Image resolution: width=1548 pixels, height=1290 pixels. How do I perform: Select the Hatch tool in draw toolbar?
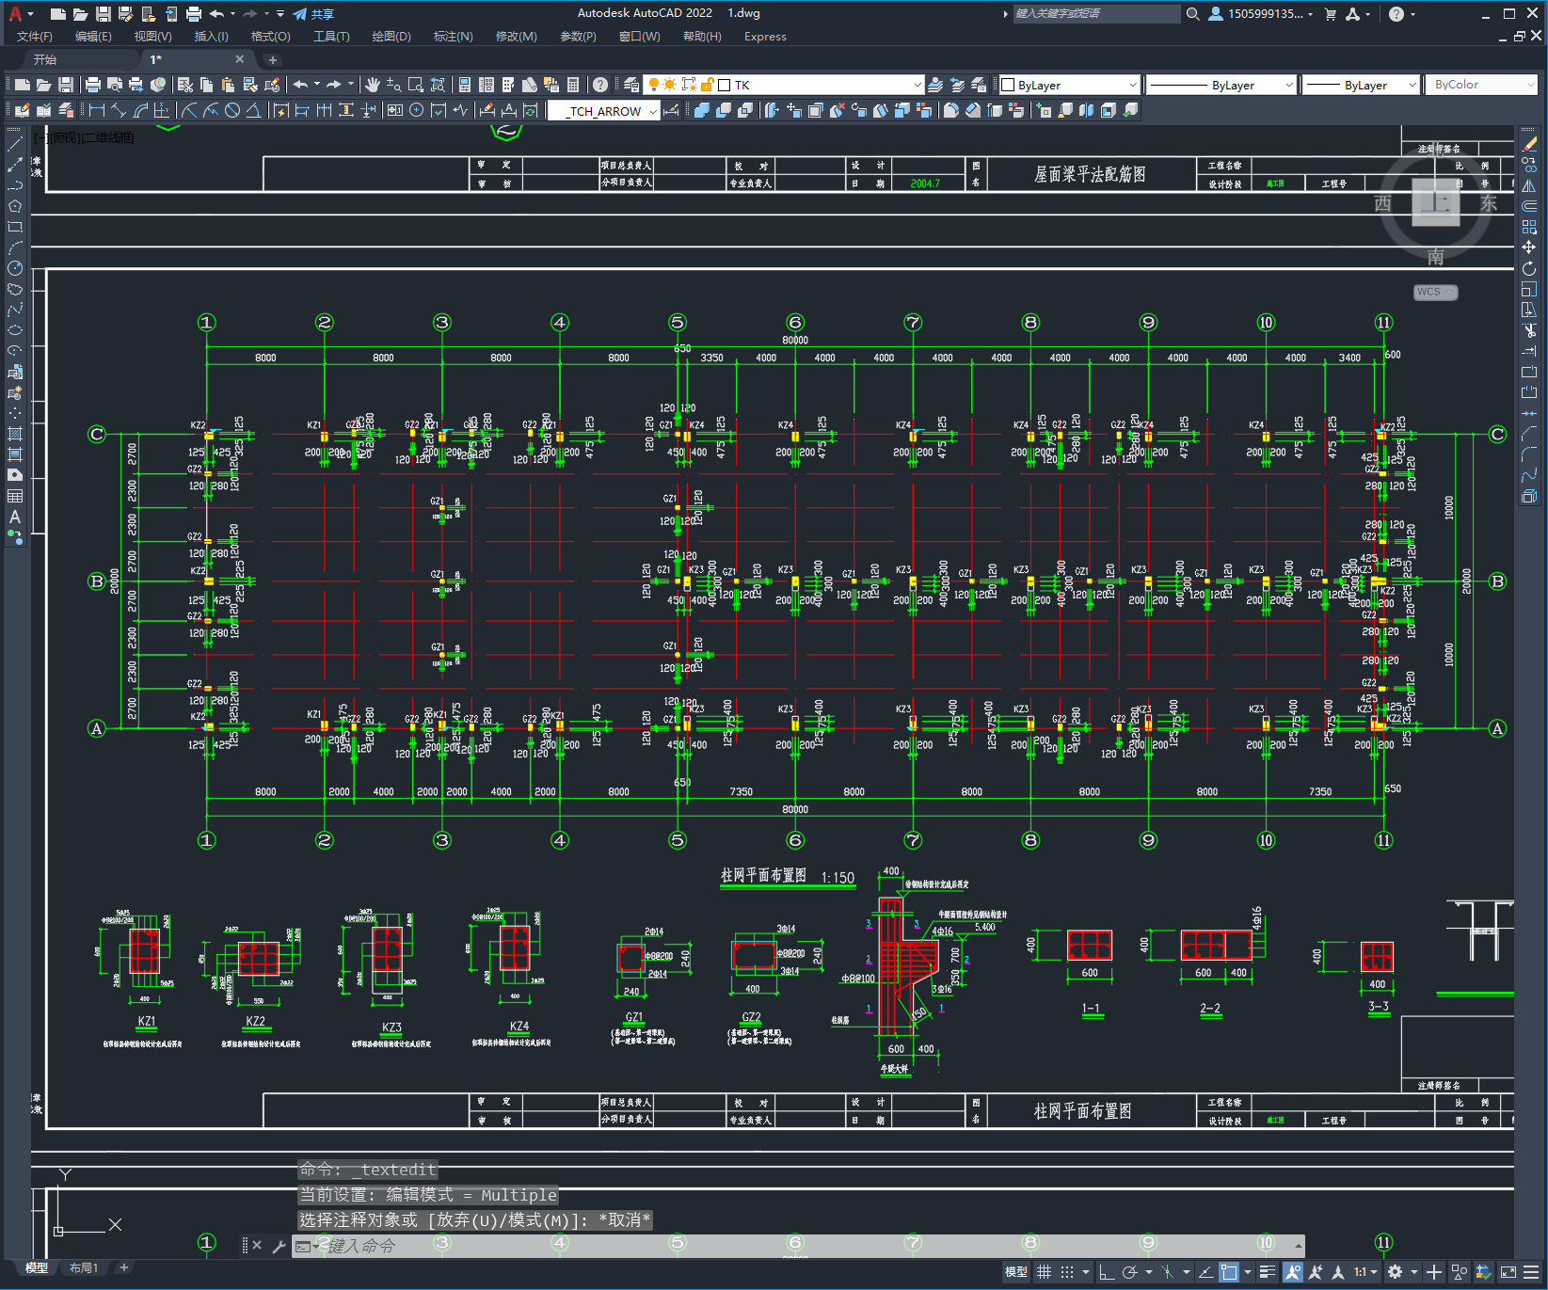pyautogui.click(x=15, y=434)
